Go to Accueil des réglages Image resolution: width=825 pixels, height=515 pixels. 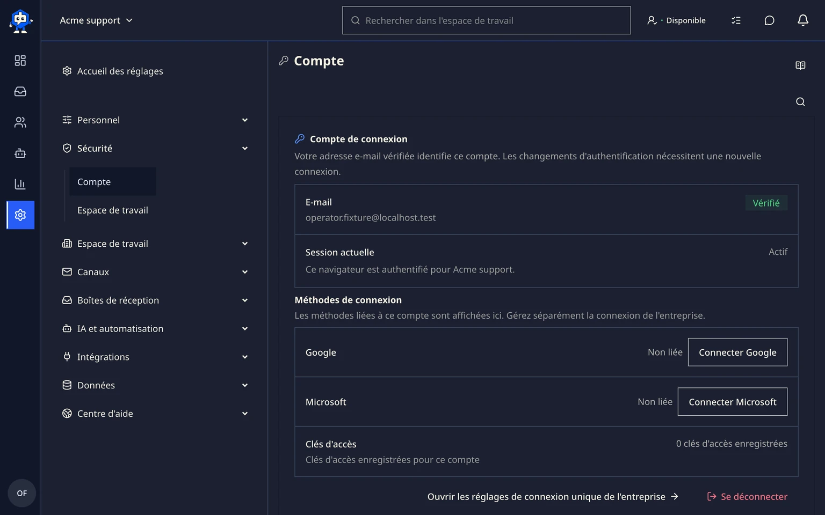(x=113, y=71)
